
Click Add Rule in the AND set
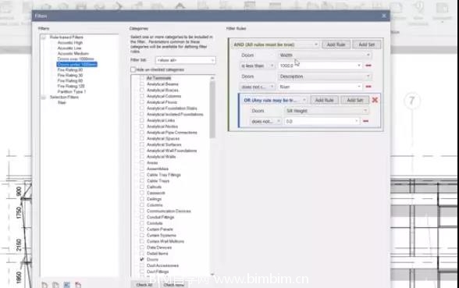pos(336,44)
